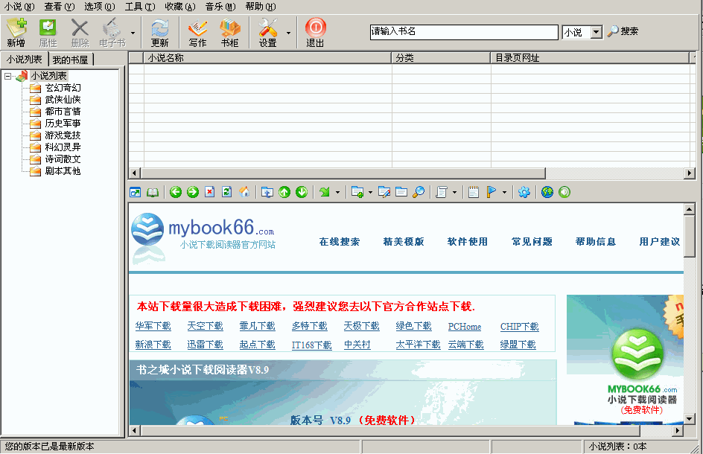Open the dropdown arrow beside 设置
The height and width of the screenshot is (454, 703).
pos(288,33)
